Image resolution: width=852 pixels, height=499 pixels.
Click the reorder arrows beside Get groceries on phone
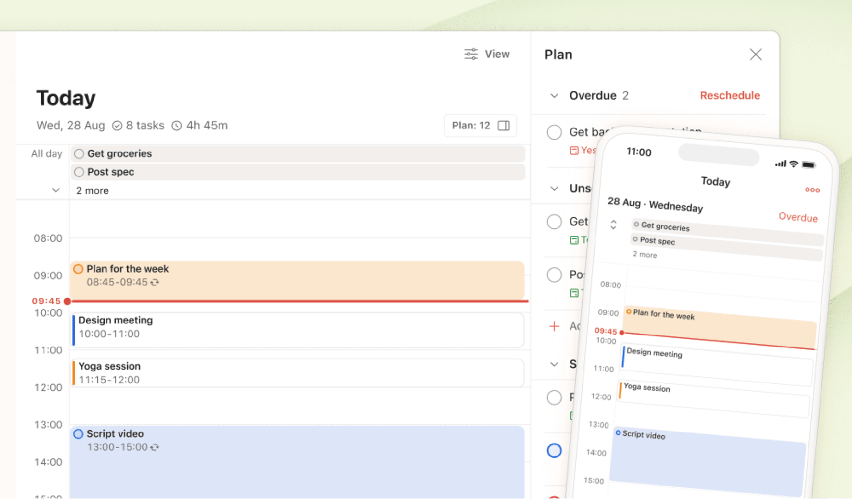tap(613, 225)
